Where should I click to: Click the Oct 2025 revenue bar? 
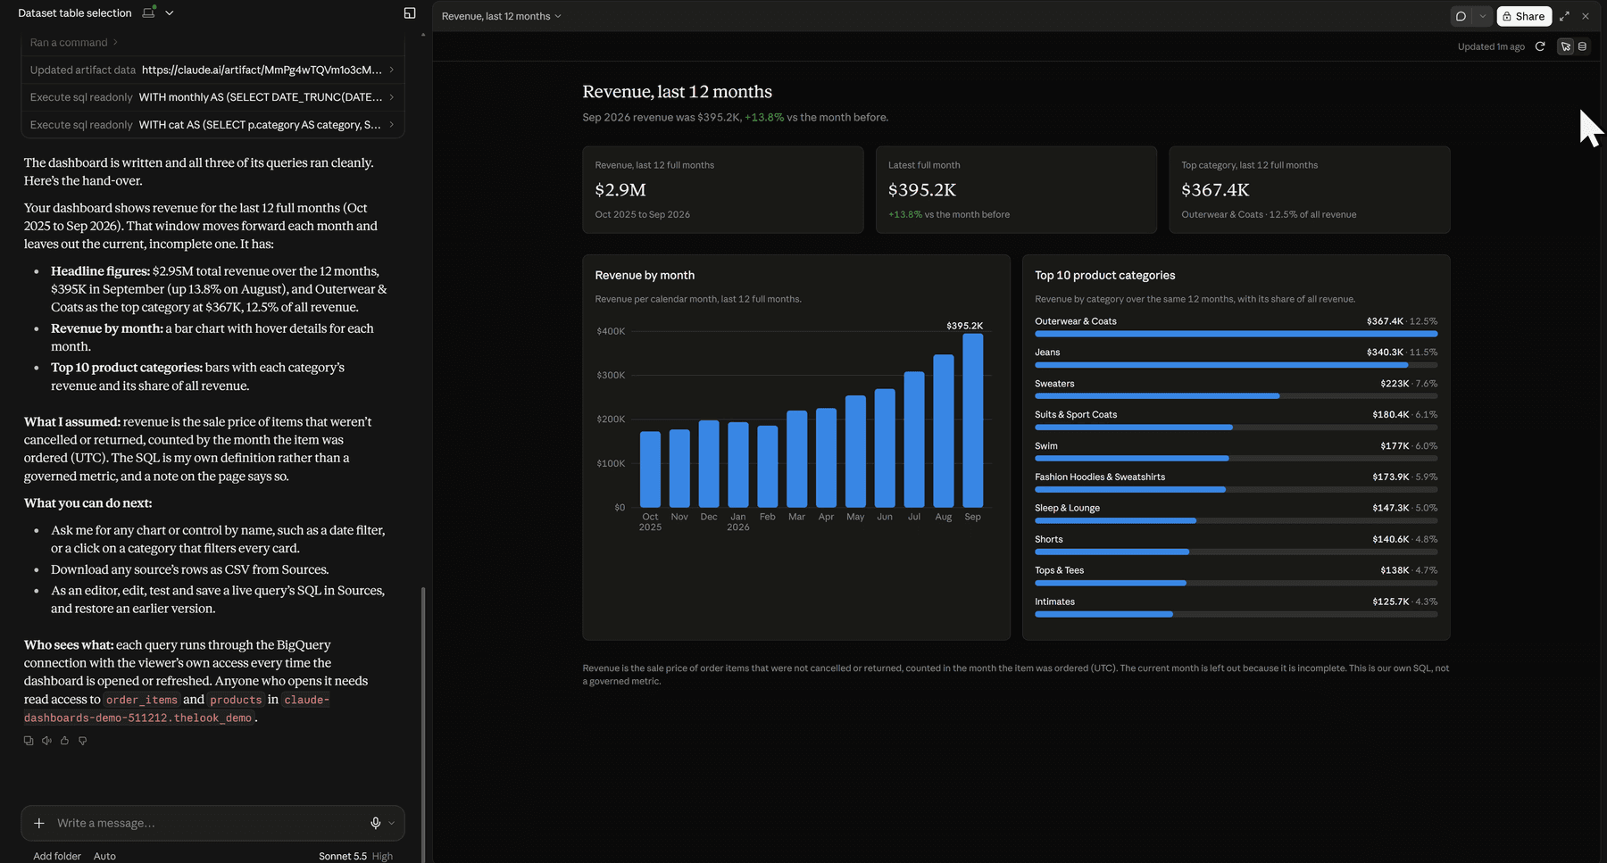[x=650, y=469]
